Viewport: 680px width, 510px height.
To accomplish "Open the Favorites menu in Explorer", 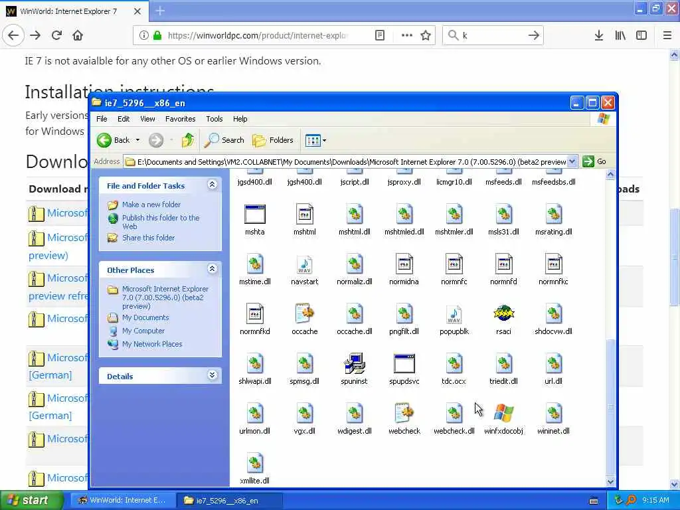I will tap(181, 119).
